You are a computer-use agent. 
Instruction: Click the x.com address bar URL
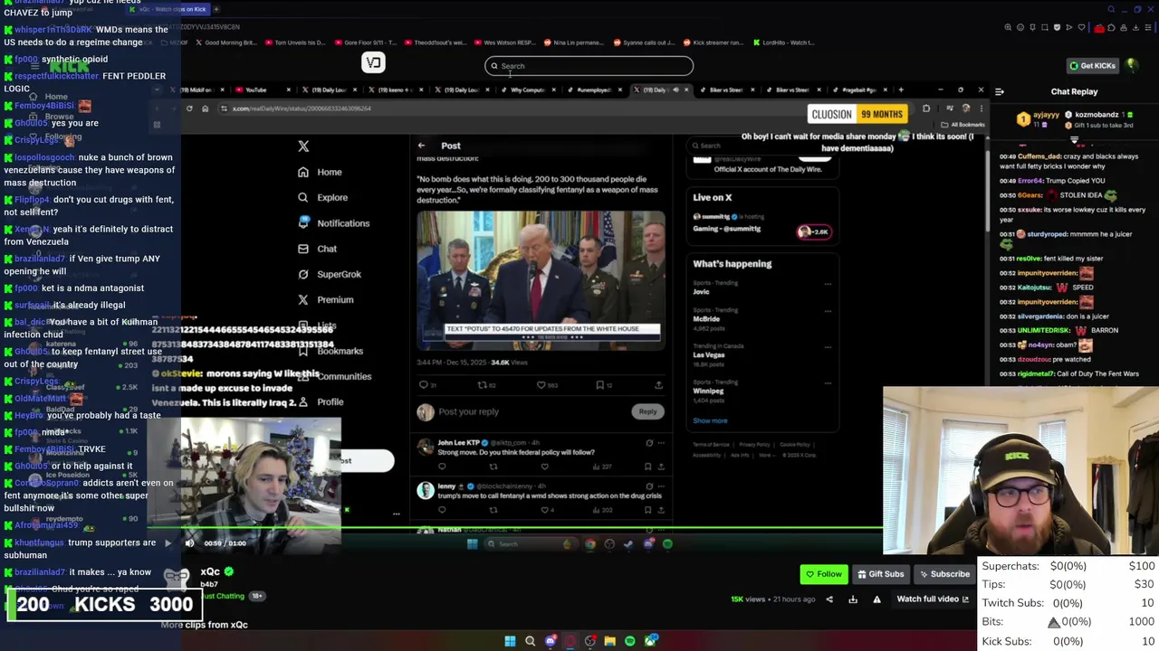[x=302, y=108]
